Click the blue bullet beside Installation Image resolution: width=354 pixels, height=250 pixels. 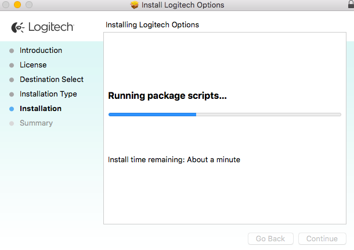pyautogui.click(x=12, y=109)
